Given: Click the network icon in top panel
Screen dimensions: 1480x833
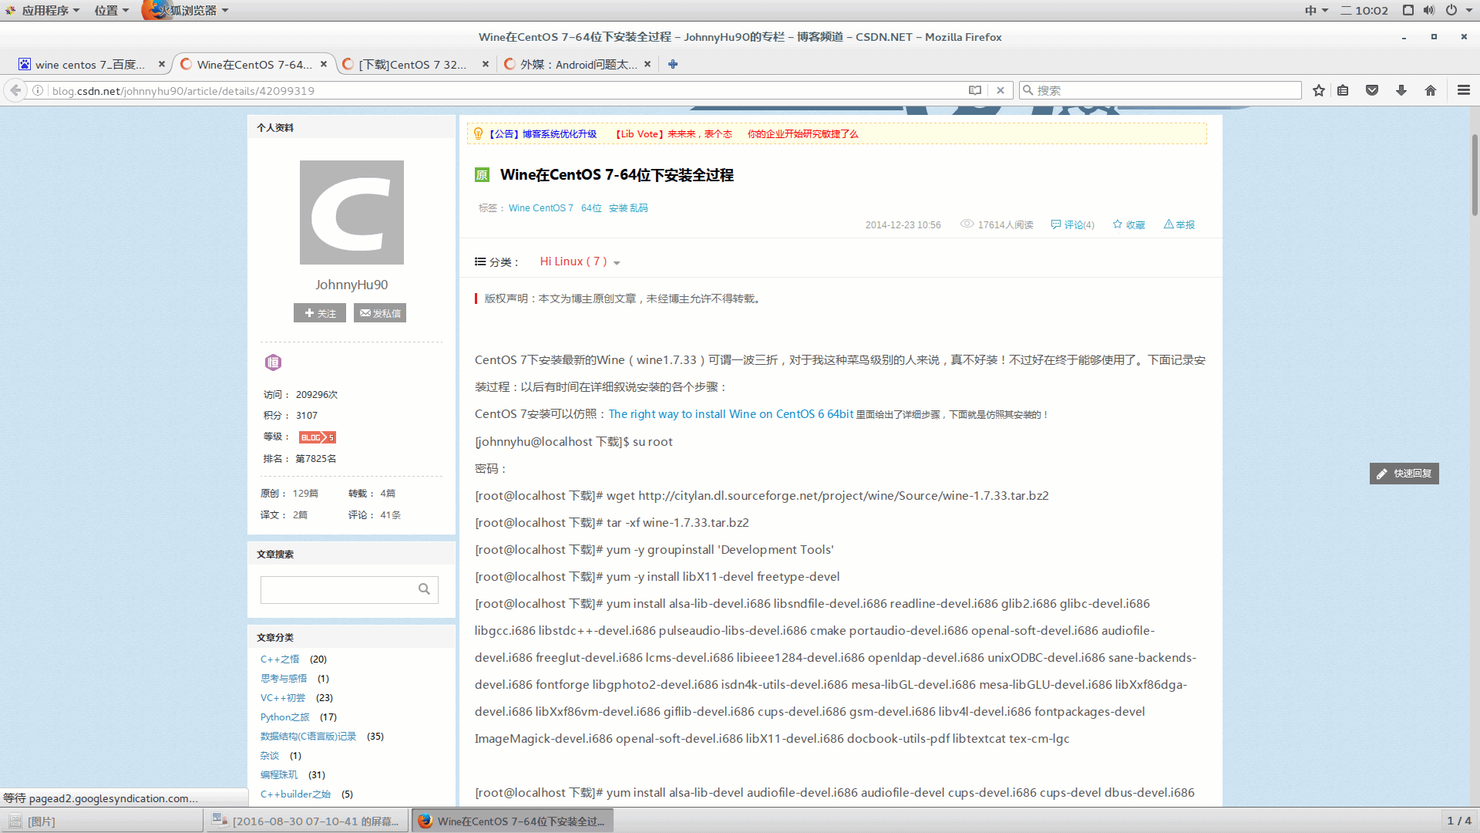Looking at the screenshot, I should (1408, 10).
